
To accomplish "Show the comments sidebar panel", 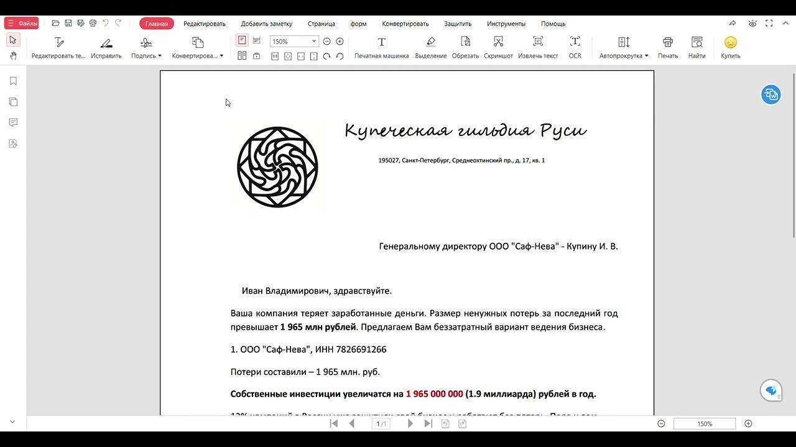I will (x=13, y=122).
